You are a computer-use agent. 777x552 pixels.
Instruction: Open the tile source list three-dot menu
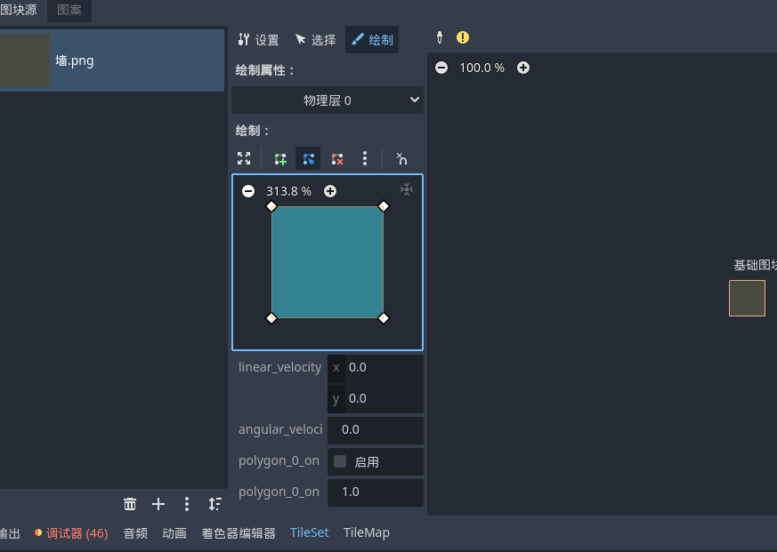(x=187, y=504)
